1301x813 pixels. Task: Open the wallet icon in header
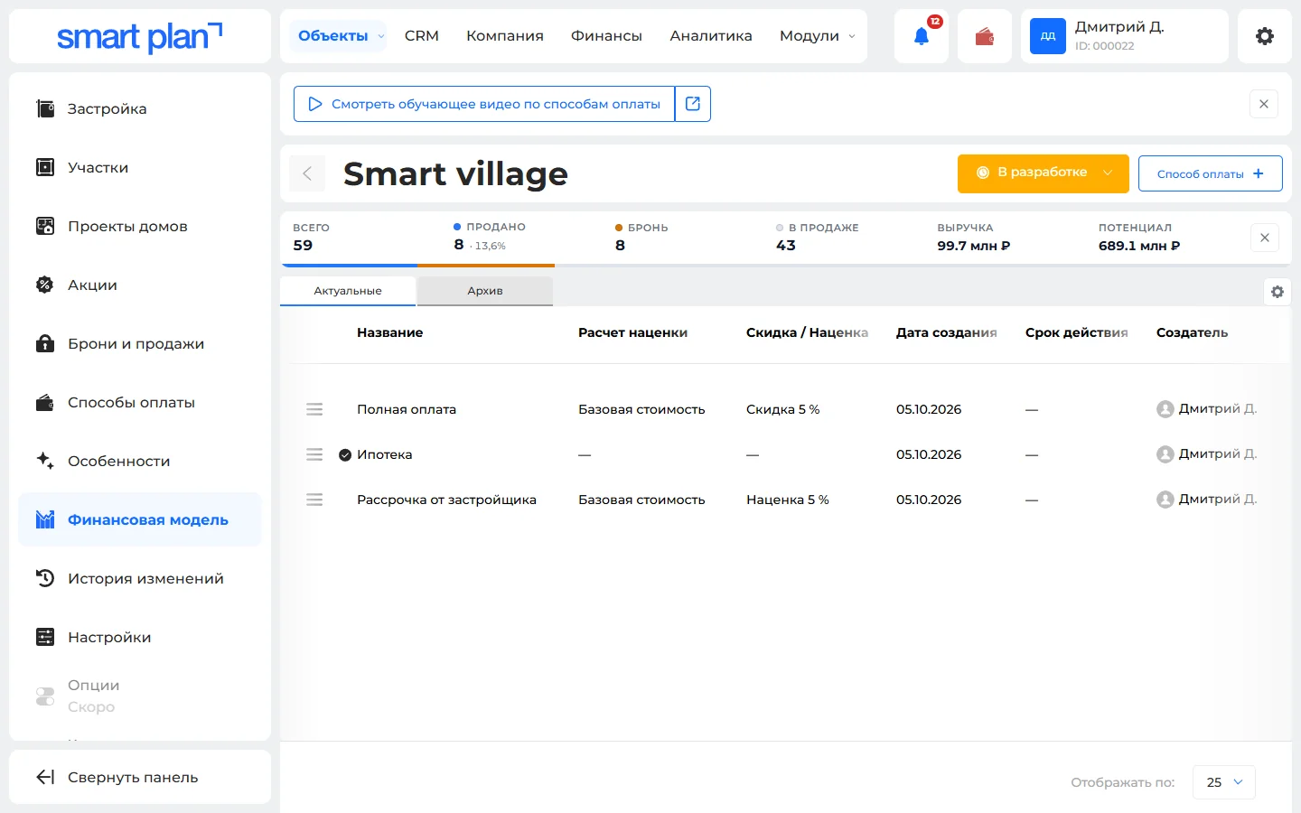pyautogui.click(x=985, y=36)
